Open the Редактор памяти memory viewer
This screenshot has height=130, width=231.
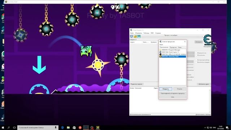(x=136, y=84)
